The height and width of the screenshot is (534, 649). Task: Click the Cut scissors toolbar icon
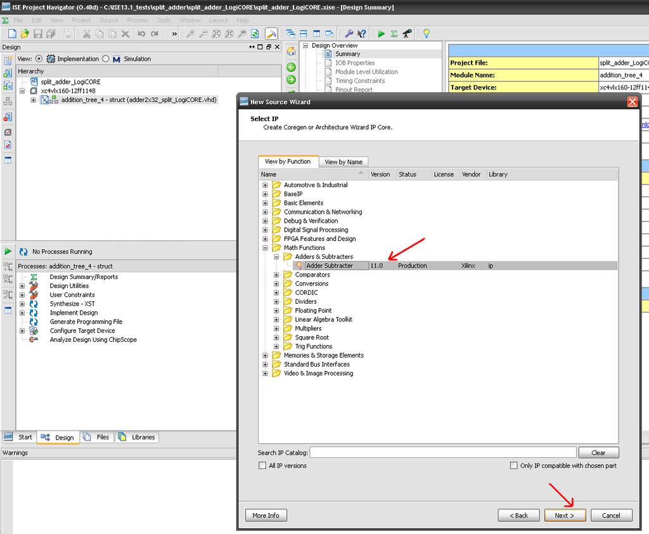point(86,34)
